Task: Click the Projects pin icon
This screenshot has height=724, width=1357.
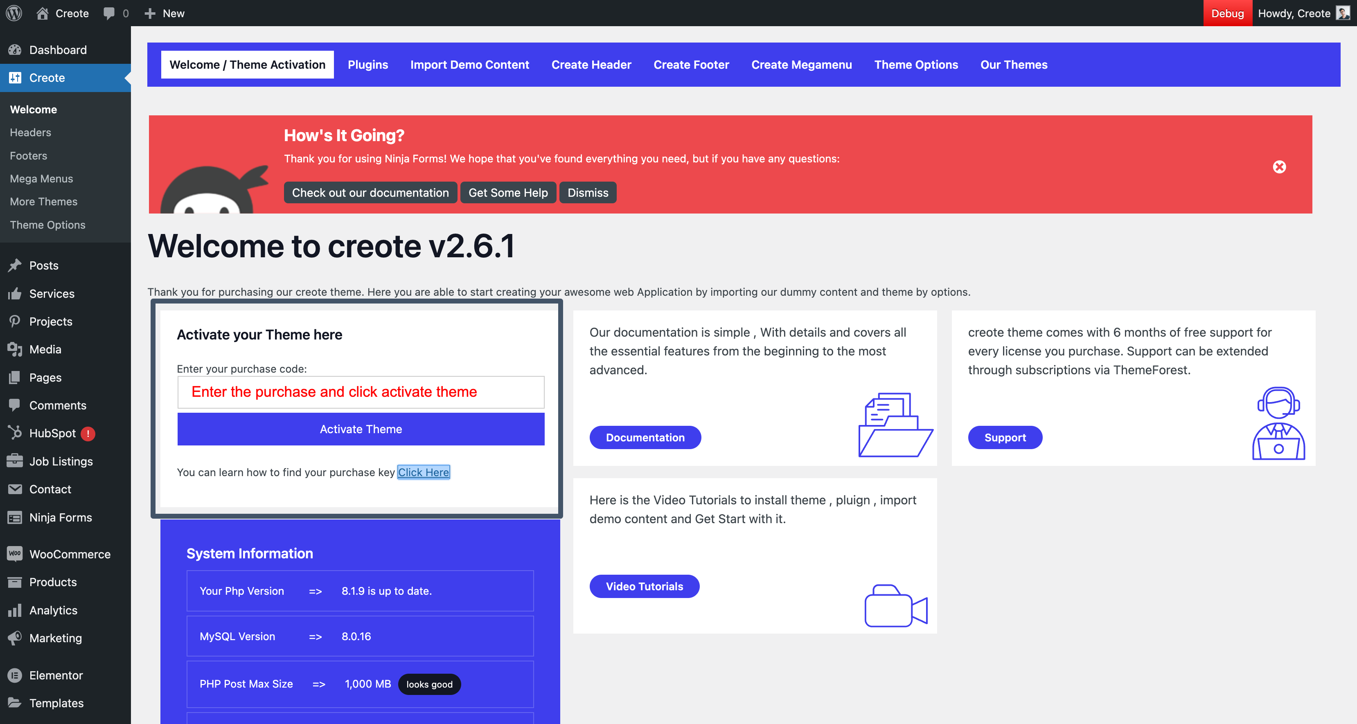Action: pos(15,322)
